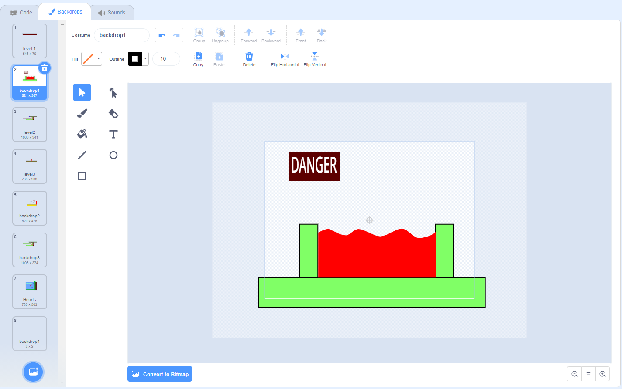Screen dimensions: 622x389
Task: Reset canvas zoom to default
Action: (x=588, y=374)
